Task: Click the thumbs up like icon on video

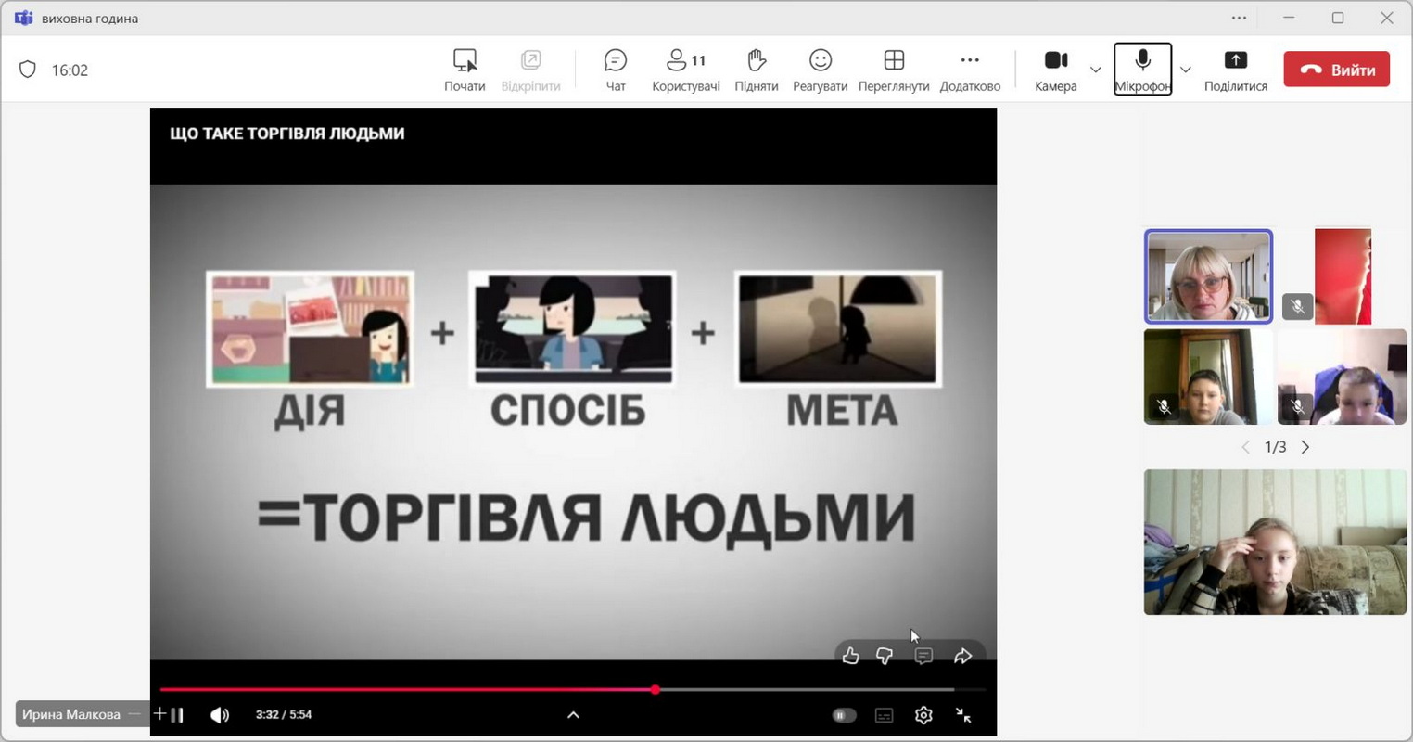Action: (850, 657)
